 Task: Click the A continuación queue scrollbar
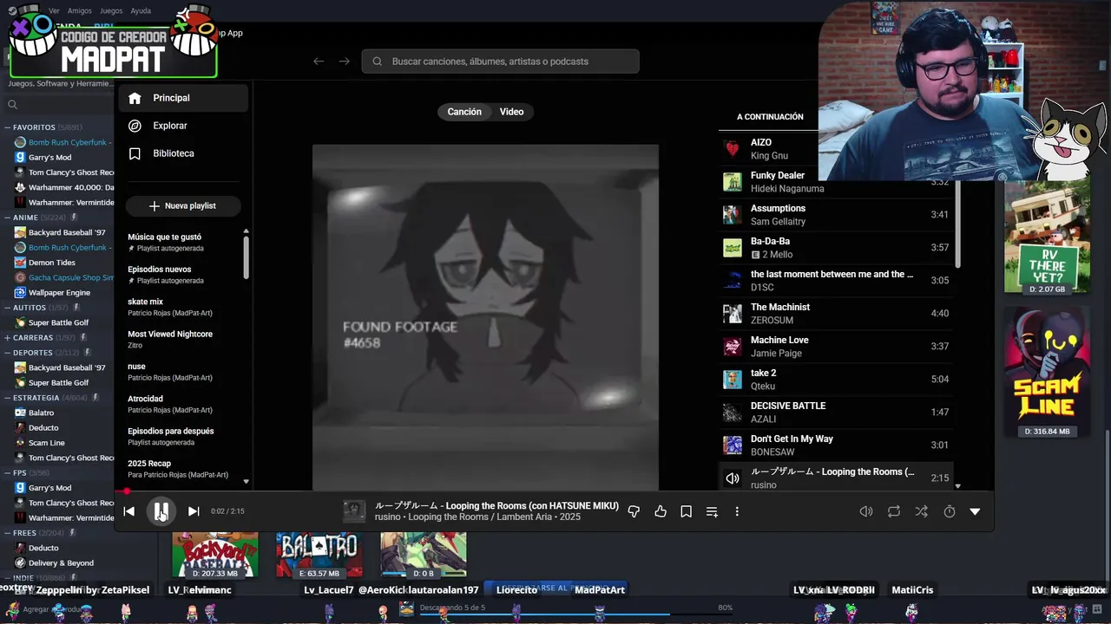click(x=958, y=224)
